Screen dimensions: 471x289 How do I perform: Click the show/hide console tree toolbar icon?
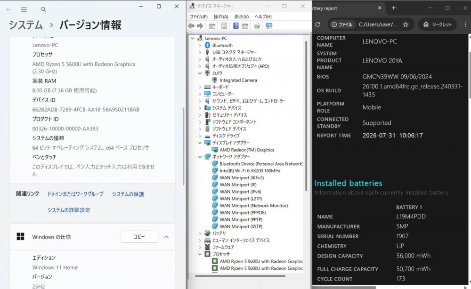click(x=212, y=26)
